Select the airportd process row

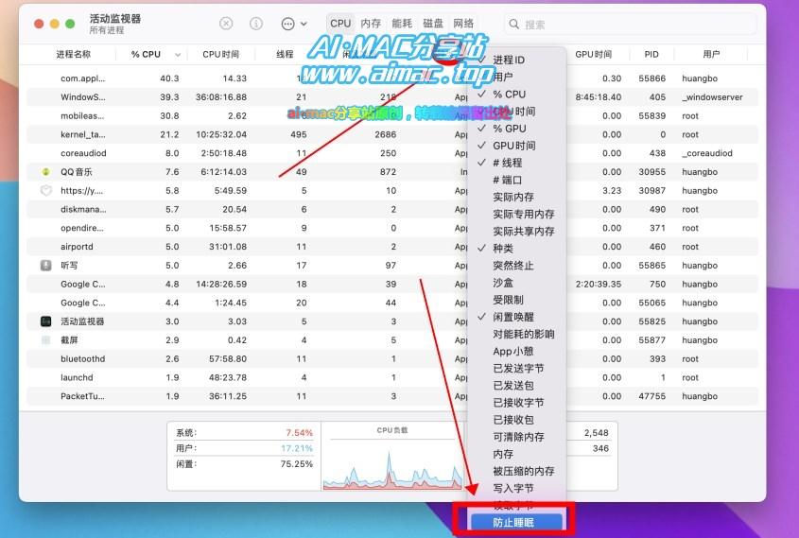[x=392, y=247]
